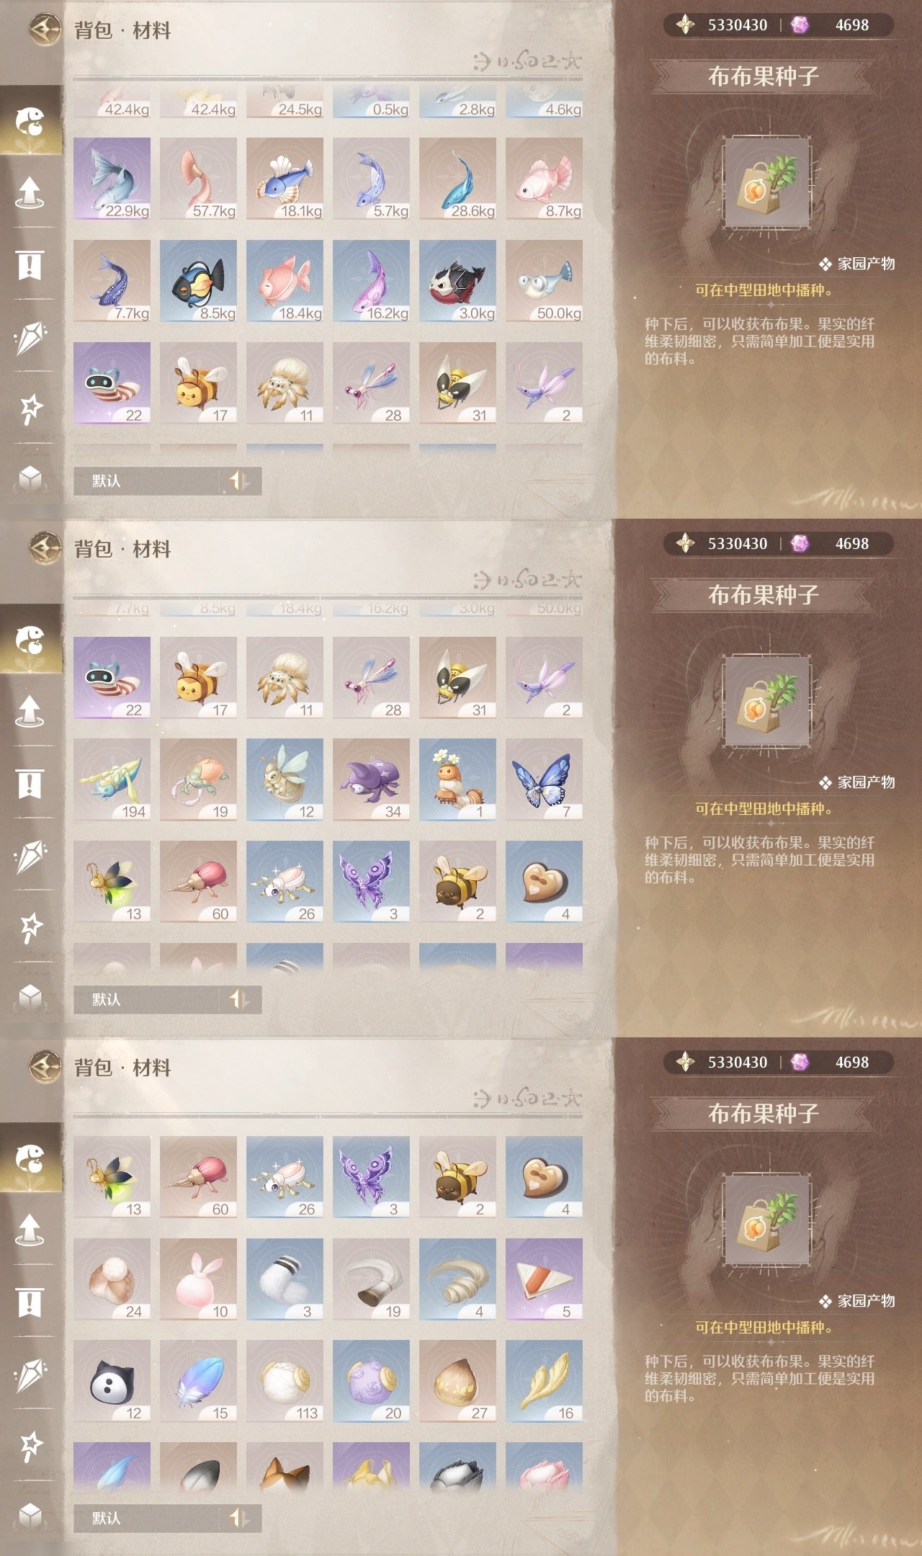Select the black cat mask item with count 12
Image resolution: width=922 pixels, height=1556 pixels.
112,1381
